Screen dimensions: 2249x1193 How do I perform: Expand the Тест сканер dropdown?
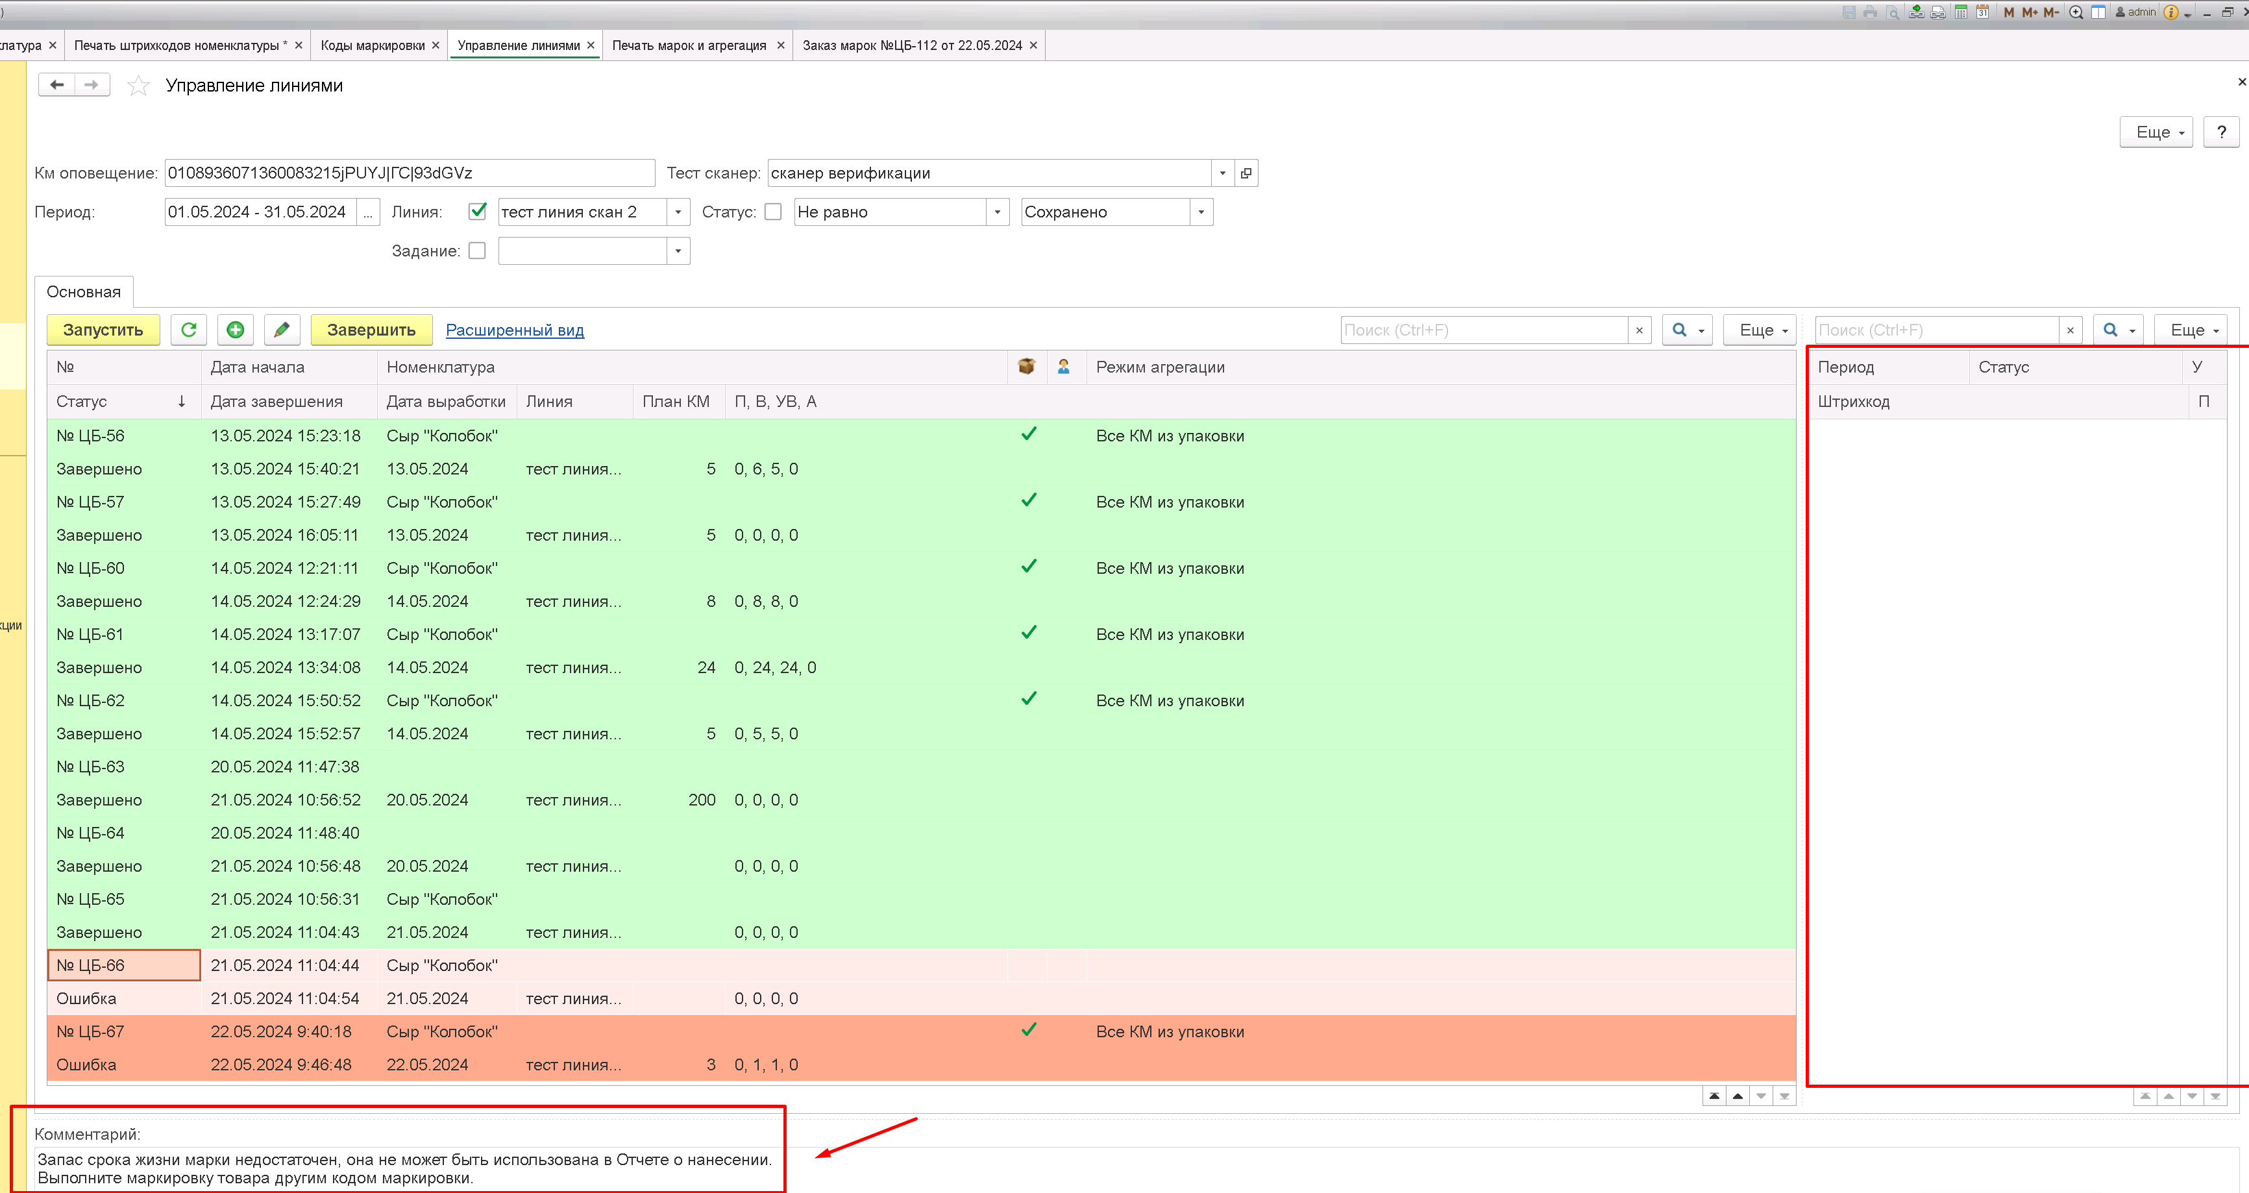(1222, 173)
